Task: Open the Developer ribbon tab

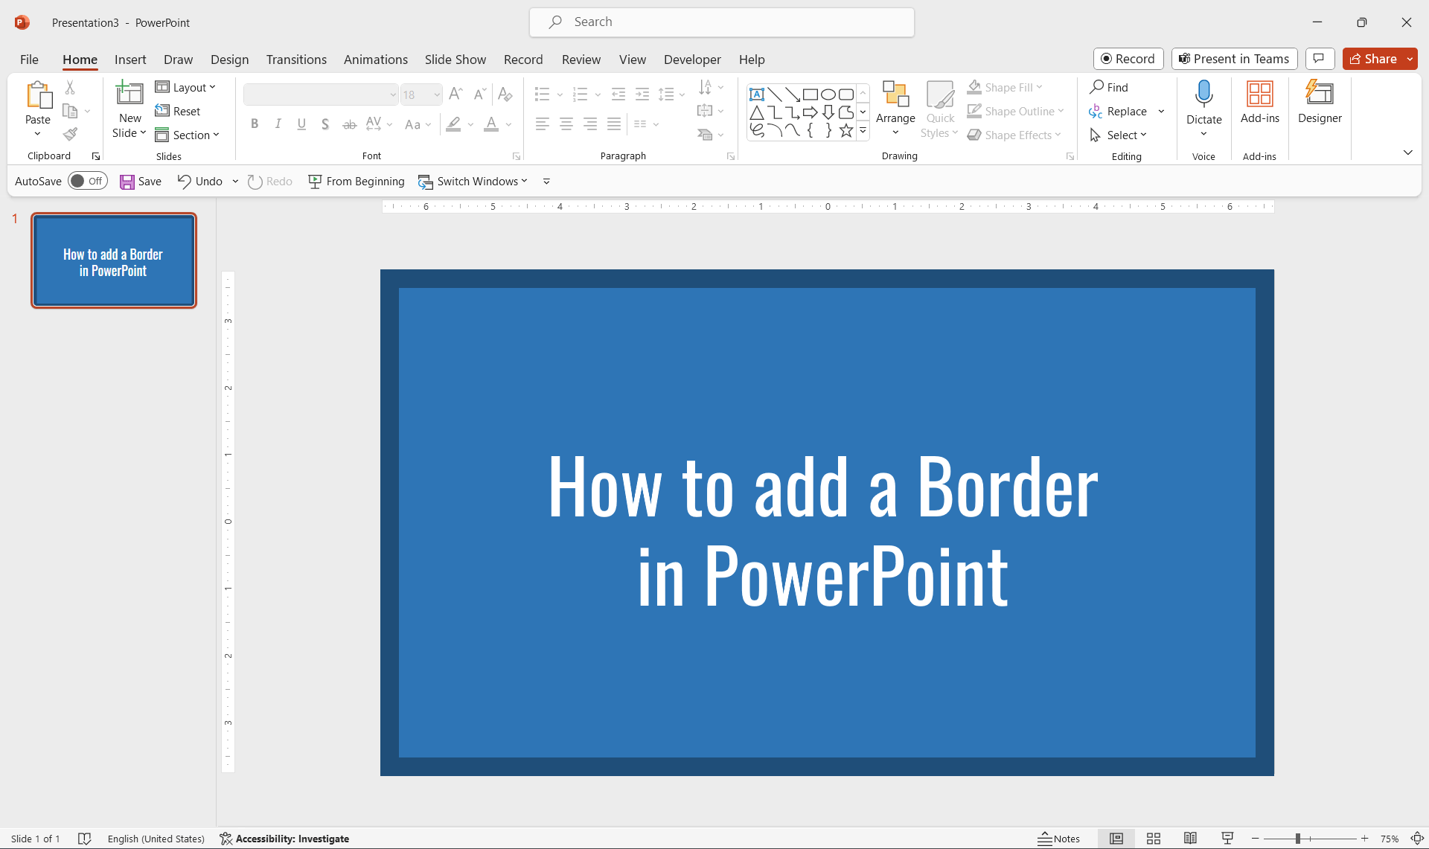Action: click(691, 60)
